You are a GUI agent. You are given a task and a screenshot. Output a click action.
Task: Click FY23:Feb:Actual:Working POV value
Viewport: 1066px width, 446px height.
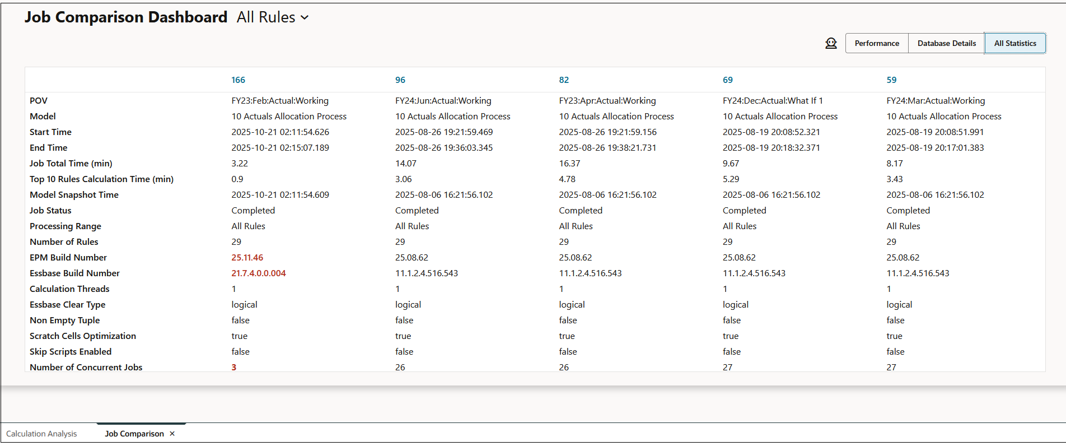(280, 101)
